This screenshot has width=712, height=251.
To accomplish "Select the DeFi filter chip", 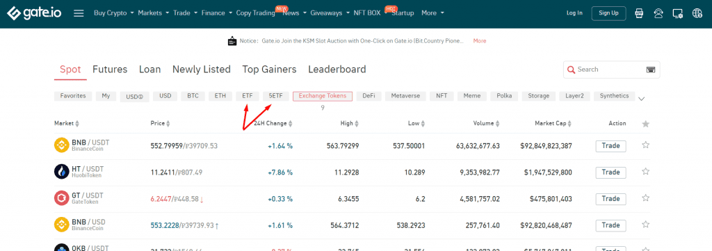I will click(369, 96).
